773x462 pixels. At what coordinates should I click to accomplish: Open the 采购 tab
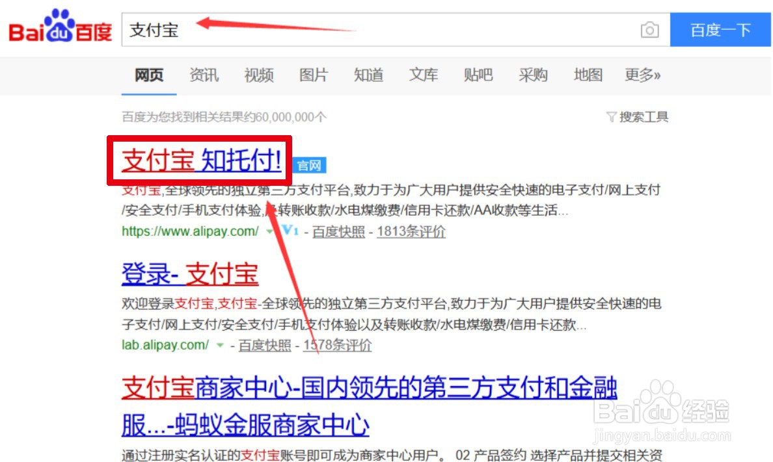(533, 75)
